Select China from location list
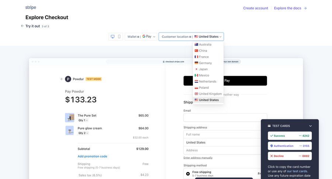332x179 pixels. (x=208, y=51)
